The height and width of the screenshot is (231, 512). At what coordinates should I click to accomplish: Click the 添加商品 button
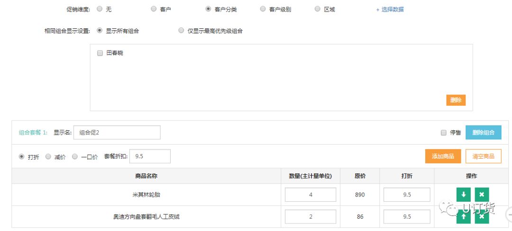pos(443,156)
